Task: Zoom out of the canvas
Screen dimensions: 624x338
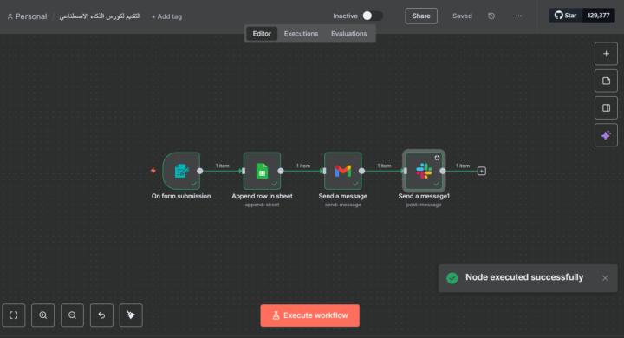Action: coord(72,315)
